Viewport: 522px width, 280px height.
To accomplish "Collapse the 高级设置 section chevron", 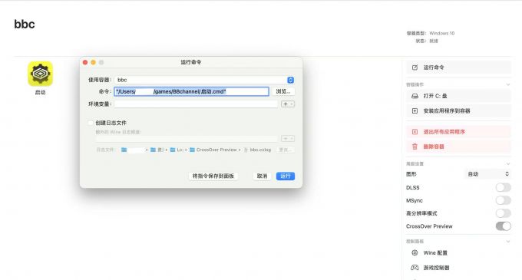I will point(508,163).
